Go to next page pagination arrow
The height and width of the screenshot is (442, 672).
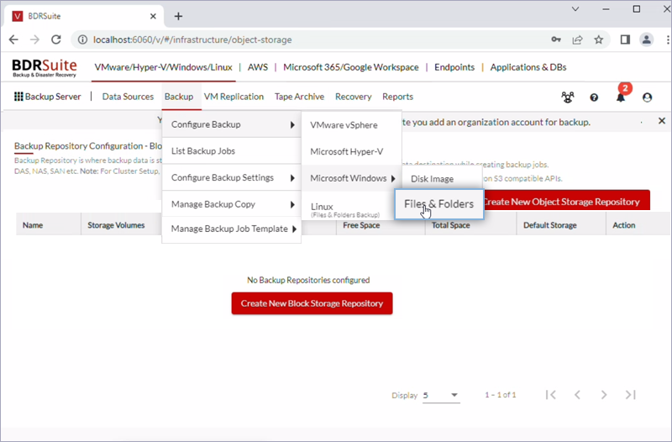pos(604,395)
